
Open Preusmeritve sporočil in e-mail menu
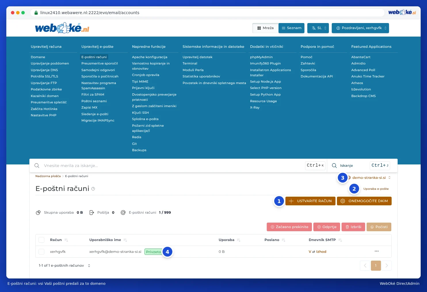tap(100, 63)
